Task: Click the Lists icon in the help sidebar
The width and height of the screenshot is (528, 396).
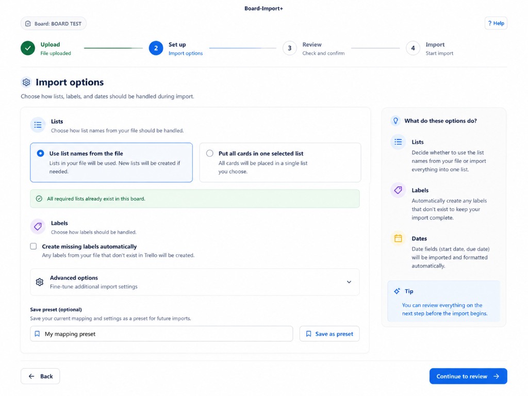Action: coord(398,142)
